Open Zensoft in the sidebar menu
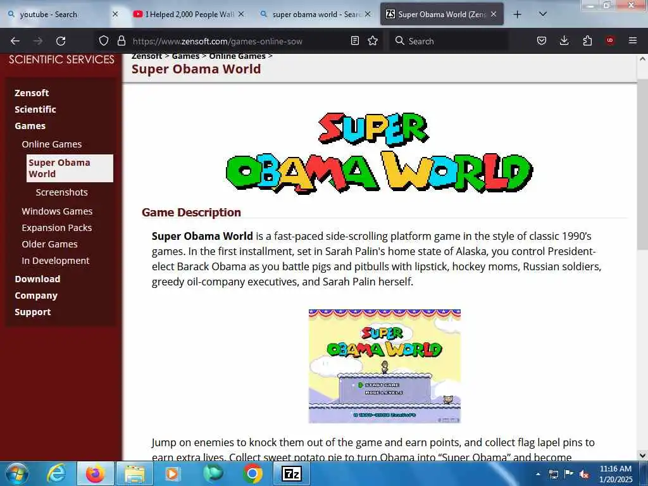648x486 pixels. click(x=32, y=93)
